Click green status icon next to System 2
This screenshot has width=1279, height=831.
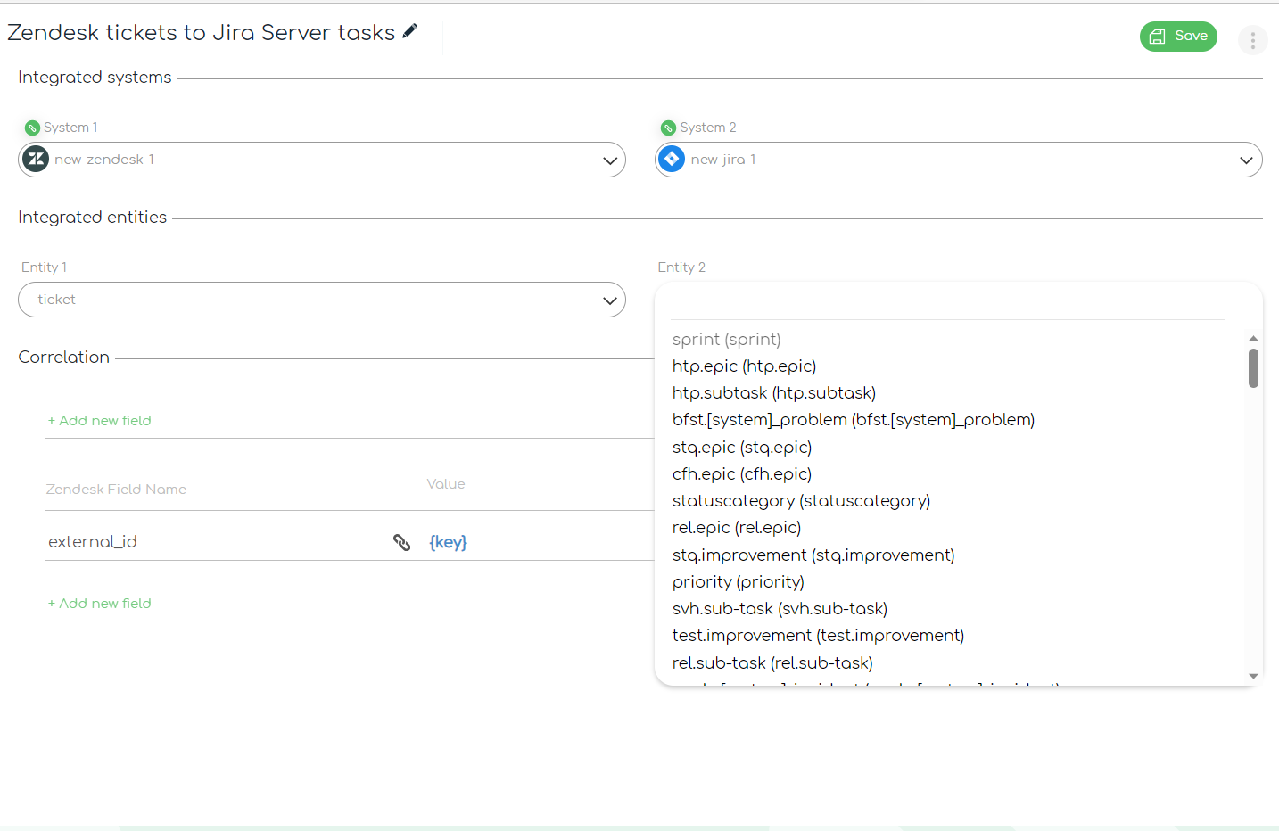pyautogui.click(x=668, y=128)
